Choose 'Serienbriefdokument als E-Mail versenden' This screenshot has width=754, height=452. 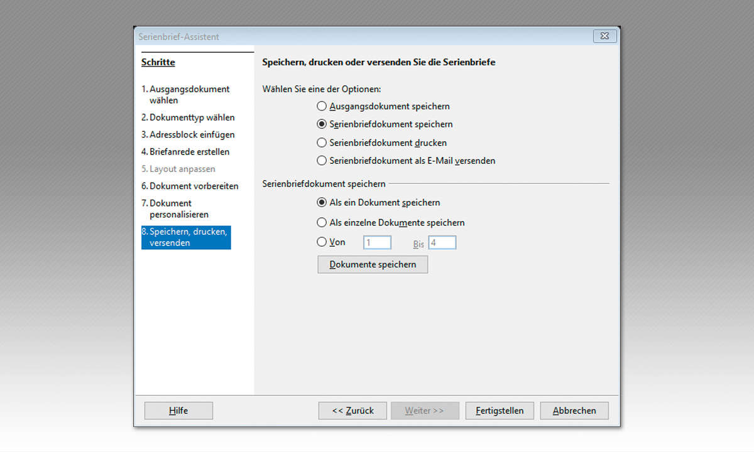[x=406, y=161]
